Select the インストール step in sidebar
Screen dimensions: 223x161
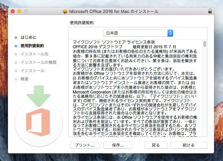[33, 71]
